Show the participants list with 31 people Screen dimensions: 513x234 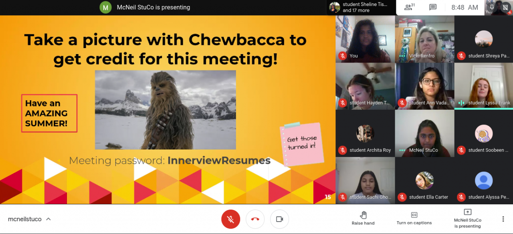coord(409,7)
